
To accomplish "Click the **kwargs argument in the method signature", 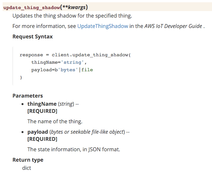I will 75,7.
